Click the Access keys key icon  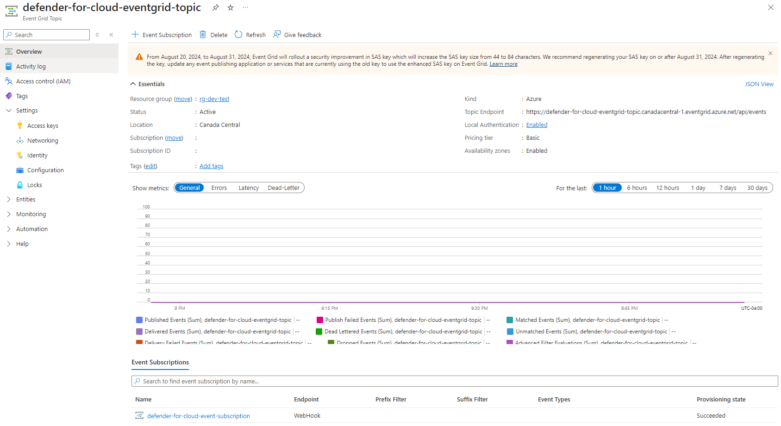(20, 125)
